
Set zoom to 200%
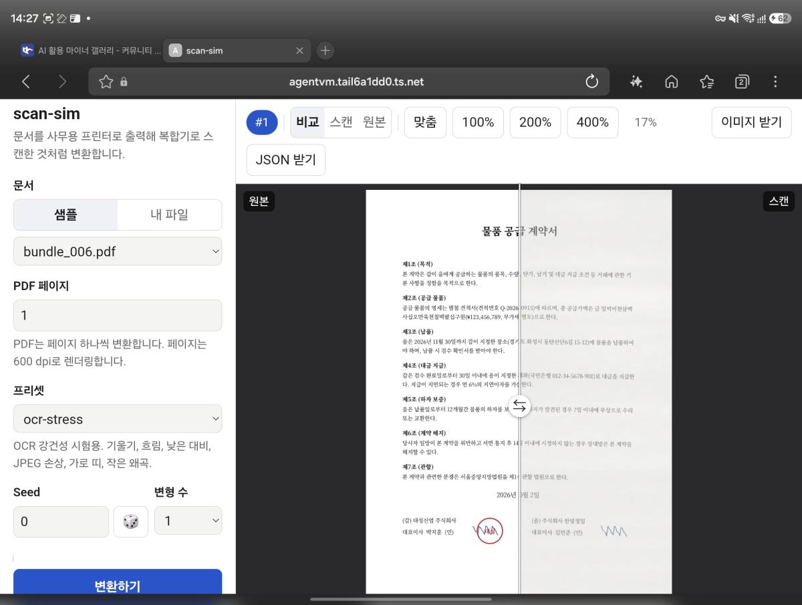click(535, 122)
